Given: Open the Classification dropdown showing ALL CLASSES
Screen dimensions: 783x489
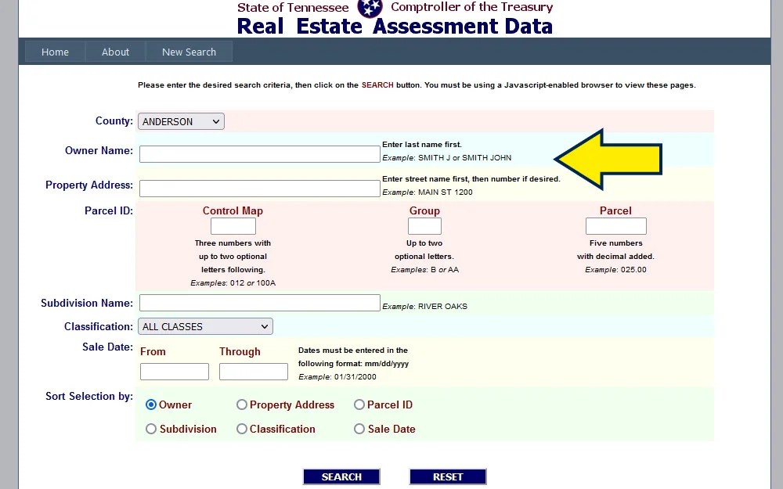Looking at the screenshot, I should [x=205, y=326].
